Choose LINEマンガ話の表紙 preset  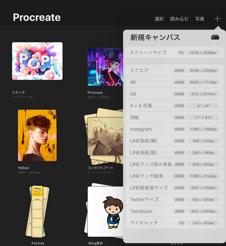tap(175, 164)
